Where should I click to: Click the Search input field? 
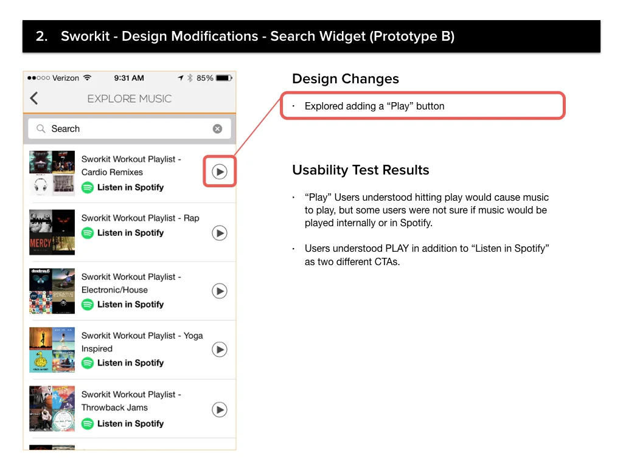point(130,129)
